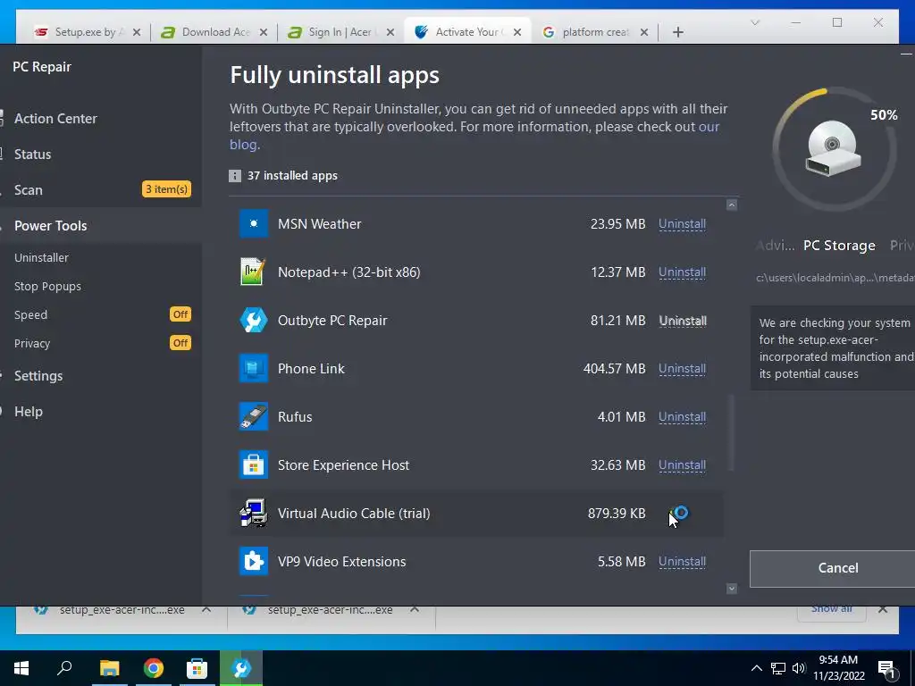
Task: Toggle the Speed Off switch
Action: point(180,314)
